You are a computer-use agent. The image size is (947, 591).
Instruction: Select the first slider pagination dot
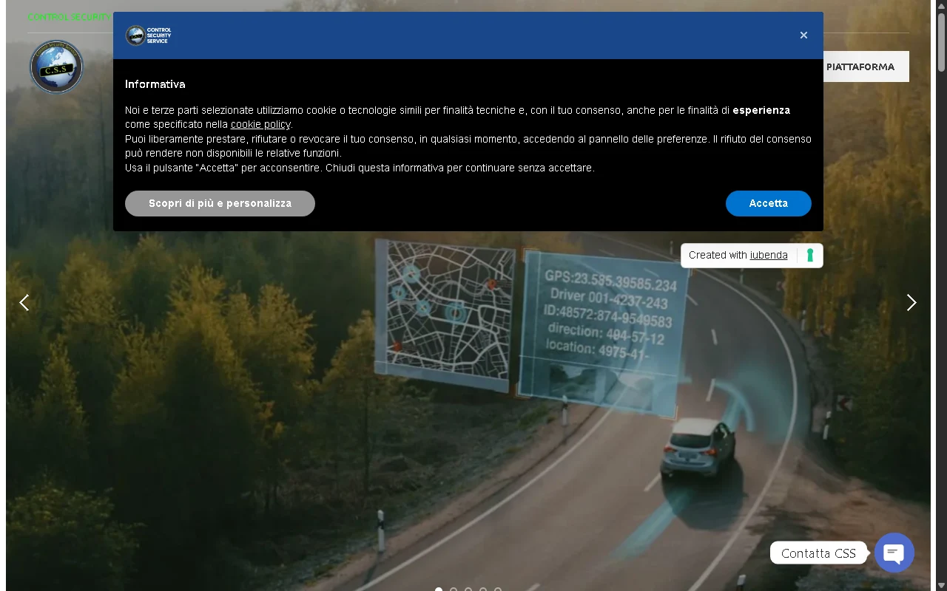[439, 590]
